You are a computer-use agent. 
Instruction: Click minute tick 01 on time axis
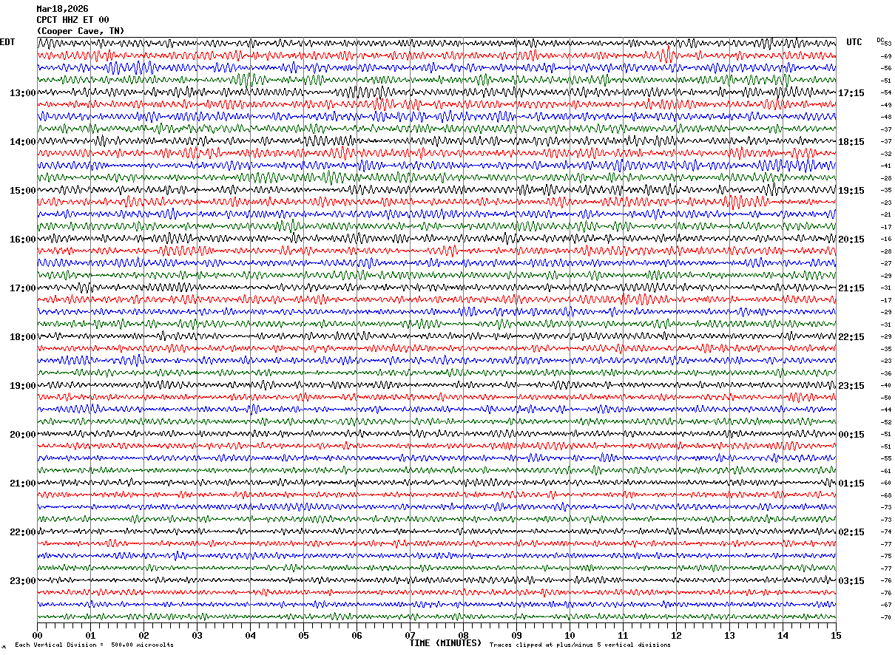[x=90, y=635]
